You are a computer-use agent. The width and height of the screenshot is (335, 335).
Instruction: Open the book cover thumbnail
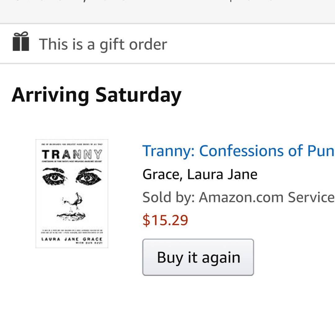pos(72,194)
